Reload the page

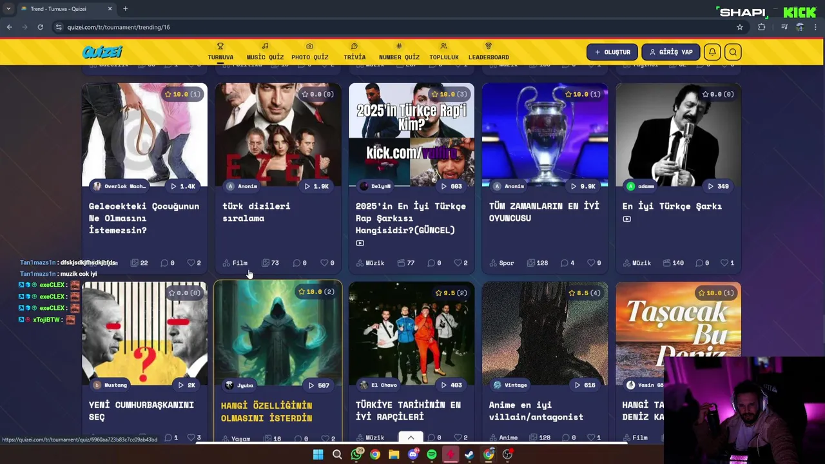coord(40,27)
